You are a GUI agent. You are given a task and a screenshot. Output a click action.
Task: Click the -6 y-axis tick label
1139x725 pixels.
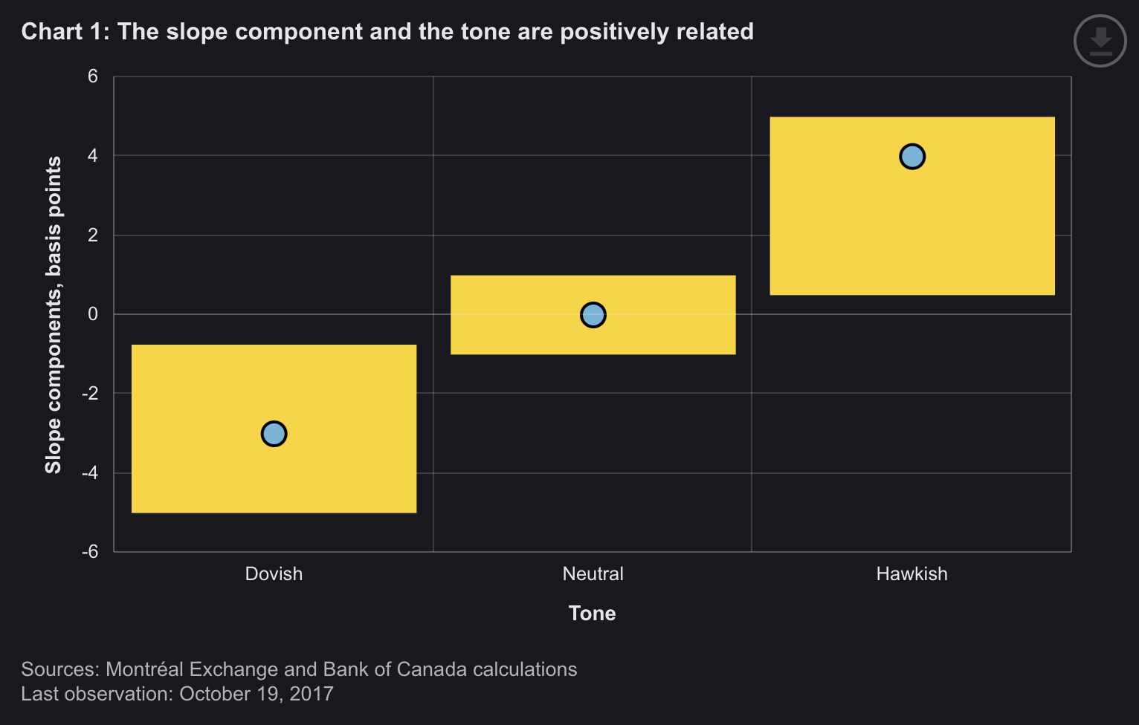pos(90,551)
